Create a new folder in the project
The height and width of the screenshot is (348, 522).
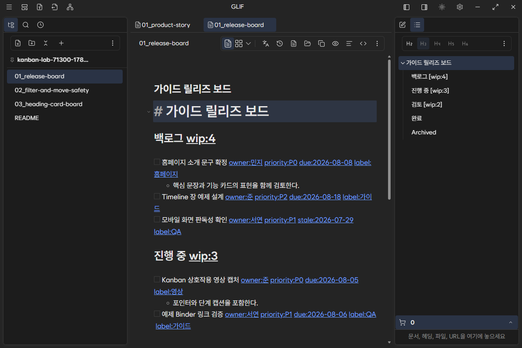click(32, 43)
